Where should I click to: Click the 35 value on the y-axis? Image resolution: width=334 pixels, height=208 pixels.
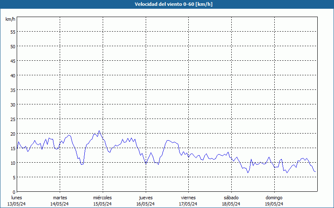[13, 90]
